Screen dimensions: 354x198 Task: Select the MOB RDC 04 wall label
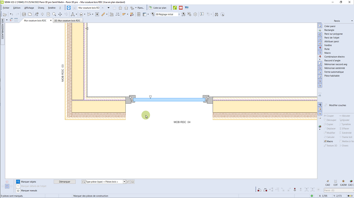pyautogui.click(x=182, y=122)
